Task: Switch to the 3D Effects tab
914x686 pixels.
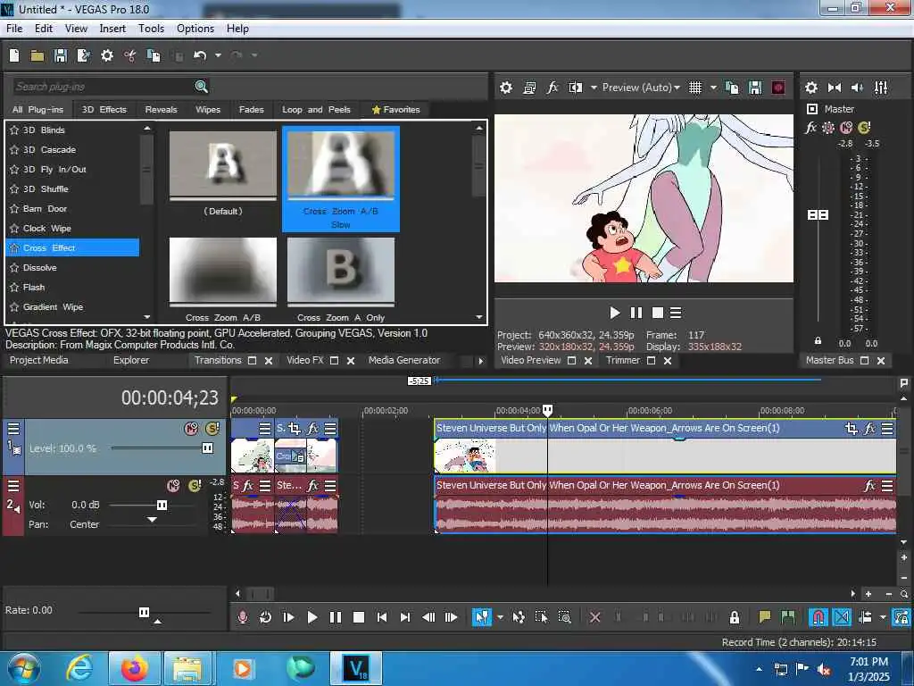Action: point(104,110)
